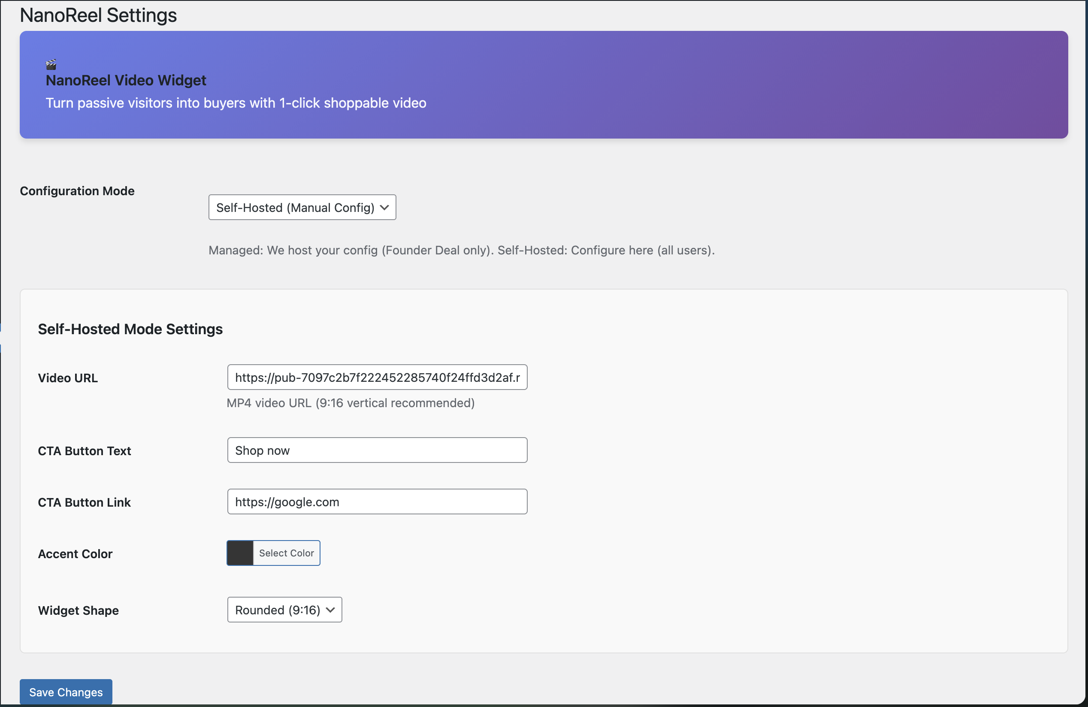Screen dimensions: 1088x707
Task: Open the Configuration Mode dropdown
Action: point(302,207)
